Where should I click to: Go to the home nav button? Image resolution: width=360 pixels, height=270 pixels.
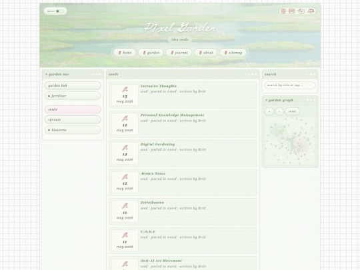[x=125, y=53]
